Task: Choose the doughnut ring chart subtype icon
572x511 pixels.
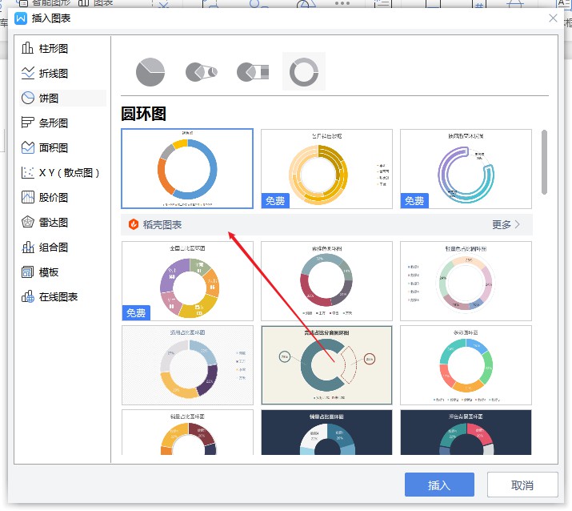Action: pos(304,71)
